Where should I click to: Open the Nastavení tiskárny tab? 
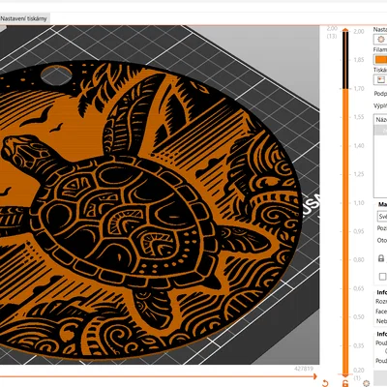(x=23, y=18)
